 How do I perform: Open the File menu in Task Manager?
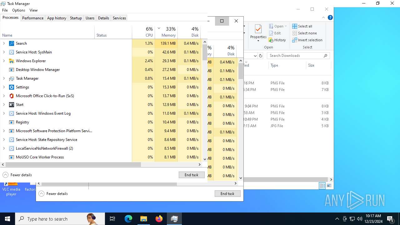click(x=5, y=10)
